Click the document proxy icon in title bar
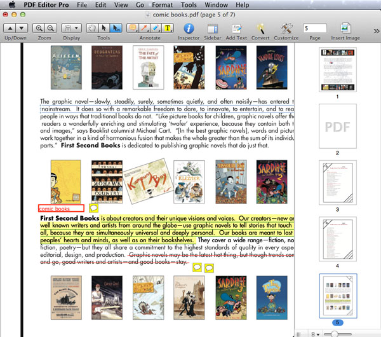The width and height of the screenshot is (381, 337). coord(147,15)
